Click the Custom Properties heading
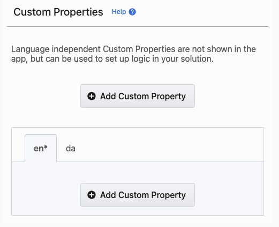 (x=58, y=12)
